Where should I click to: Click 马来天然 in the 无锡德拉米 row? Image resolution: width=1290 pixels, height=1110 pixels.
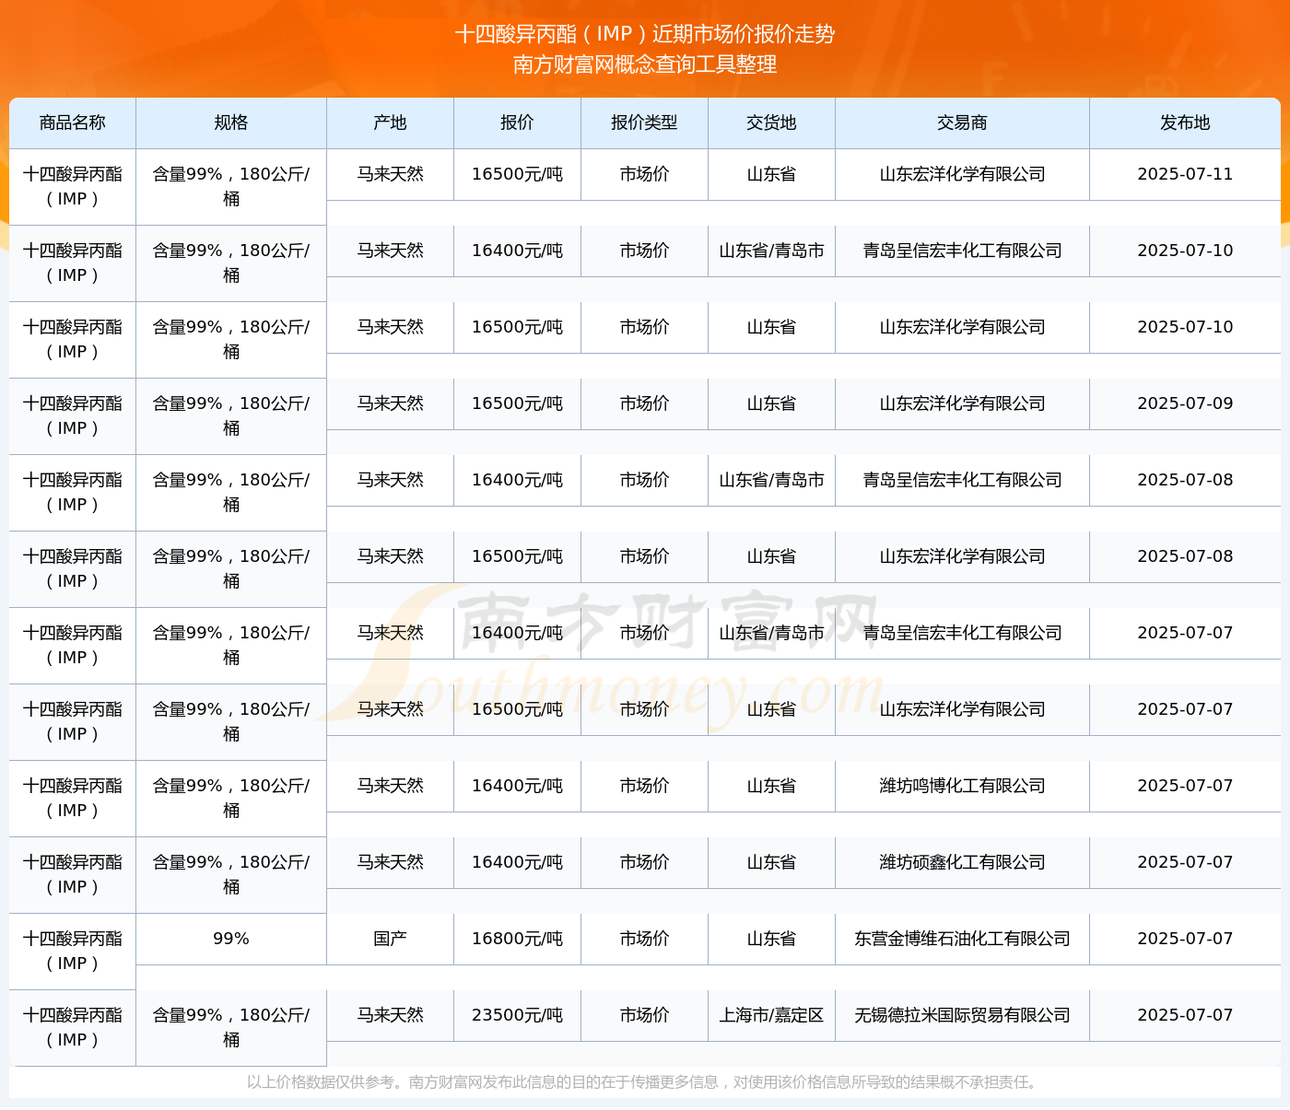tap(391, 1015)
